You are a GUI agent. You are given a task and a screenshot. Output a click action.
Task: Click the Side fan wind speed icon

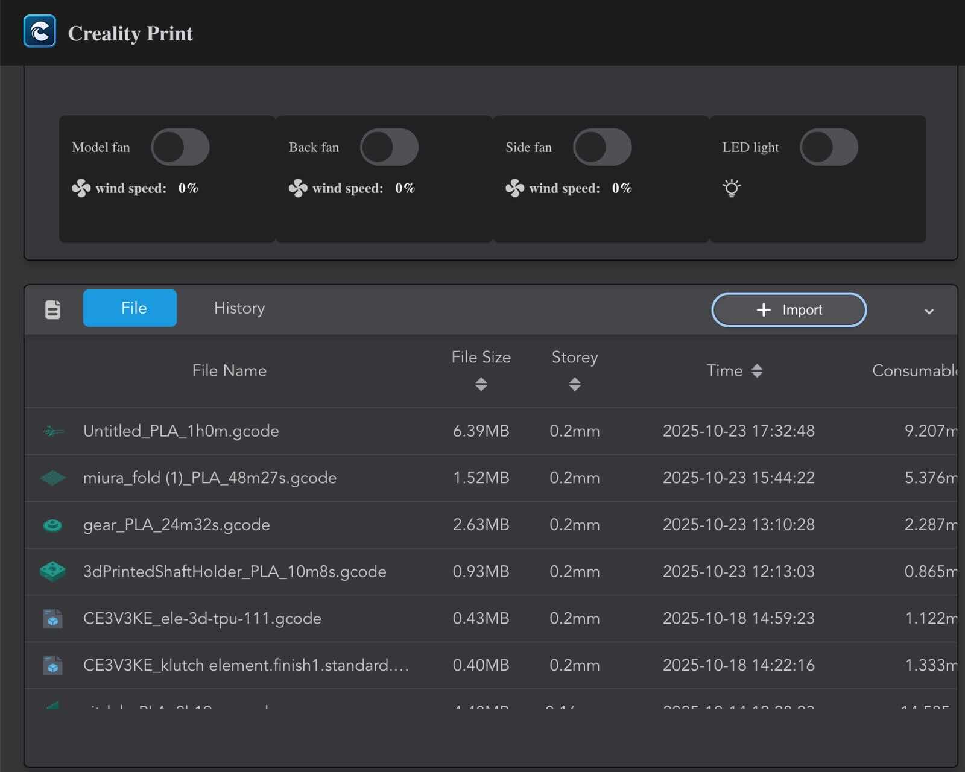(514, 188)
